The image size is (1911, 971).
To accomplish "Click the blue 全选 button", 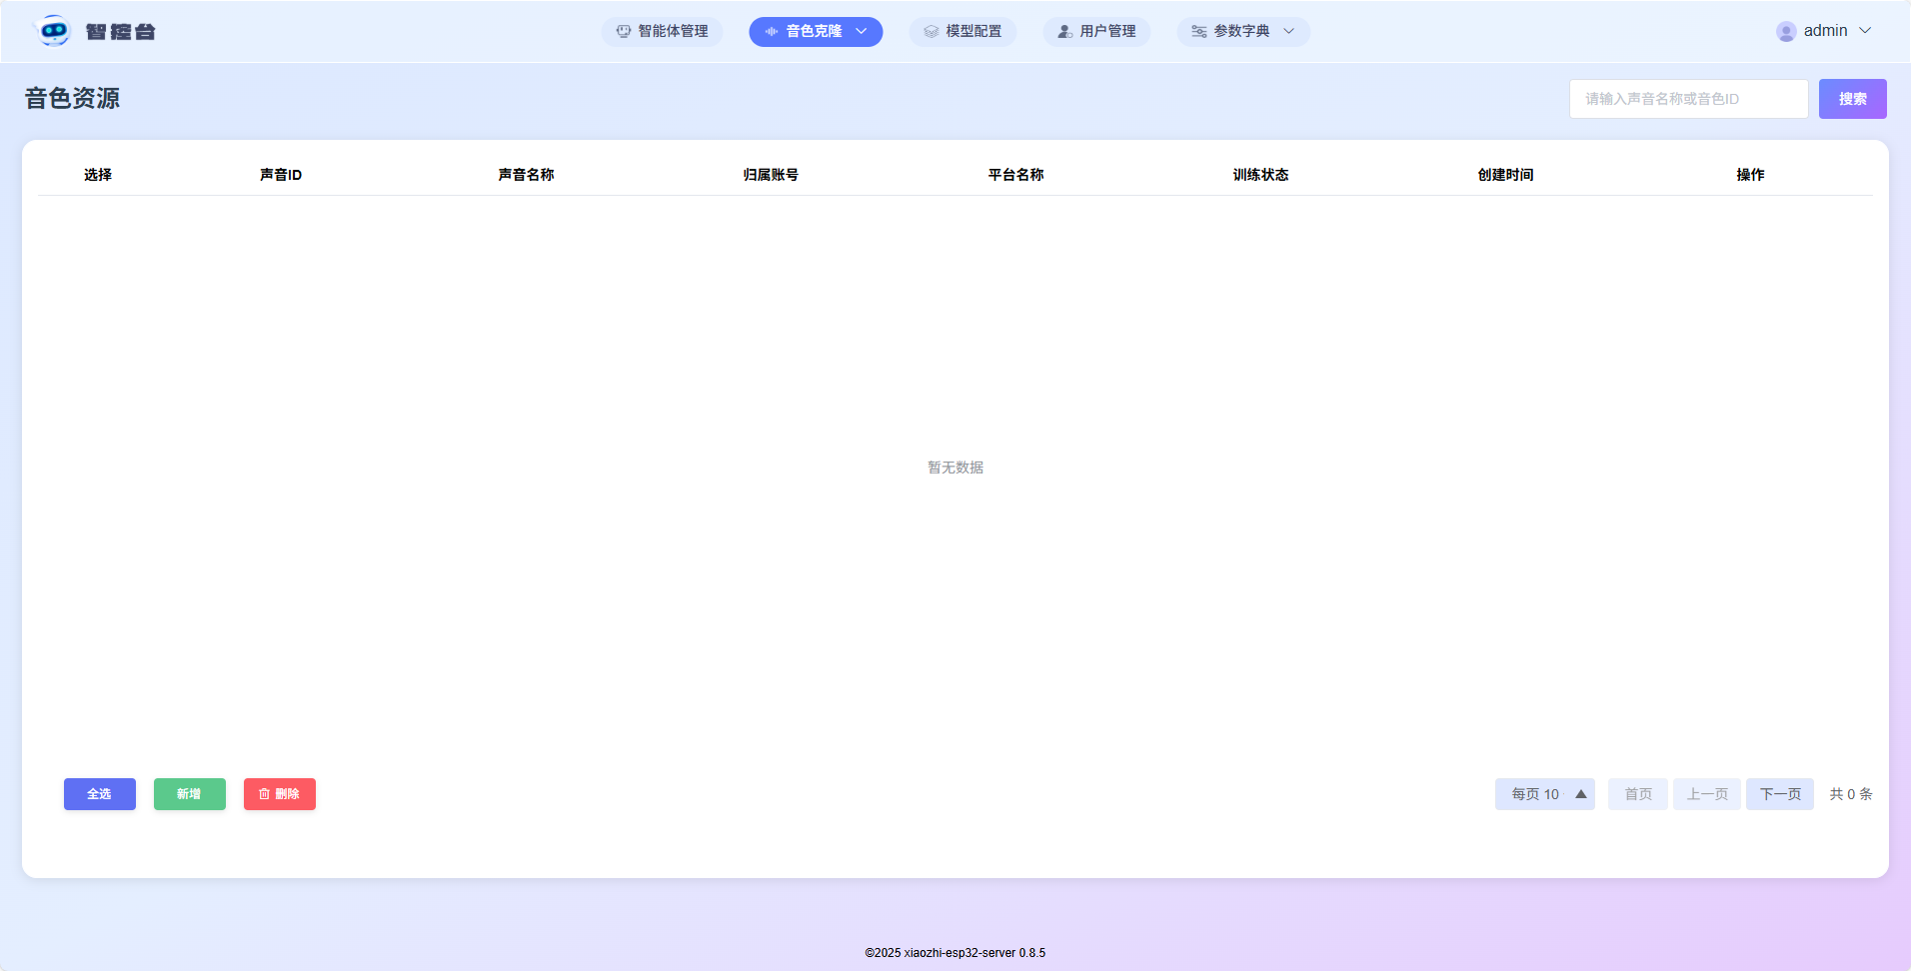I will pos(100,794).
